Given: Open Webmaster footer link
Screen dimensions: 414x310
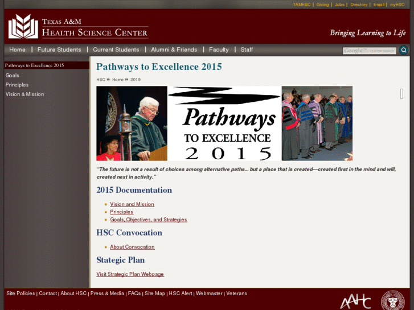Looking at the screenshot, I should click(x=209, y=294).
